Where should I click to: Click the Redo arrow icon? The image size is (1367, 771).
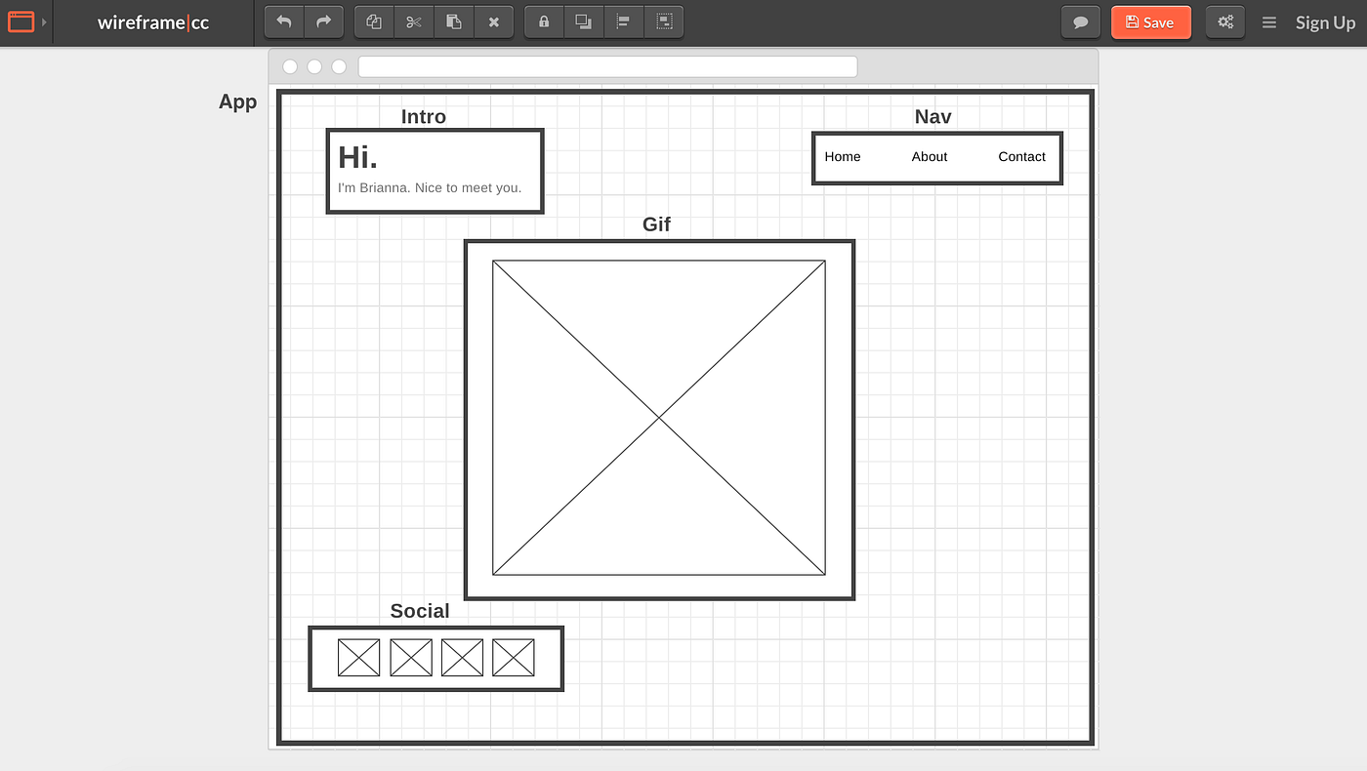[323, 21]
